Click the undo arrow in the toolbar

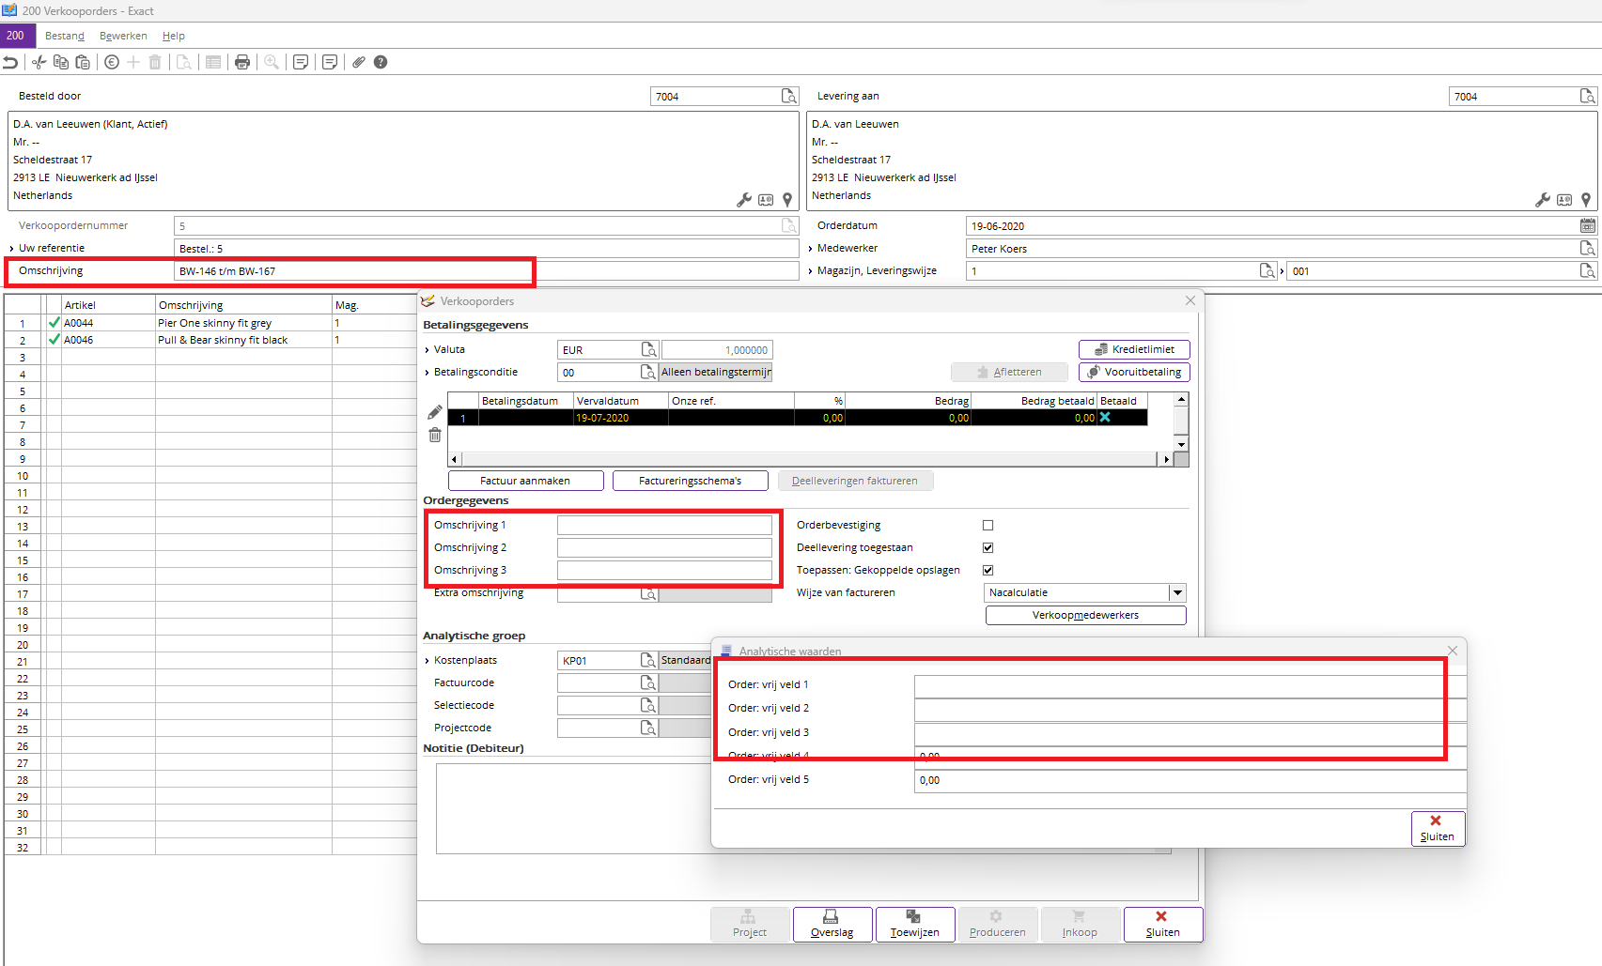point(10,62)
